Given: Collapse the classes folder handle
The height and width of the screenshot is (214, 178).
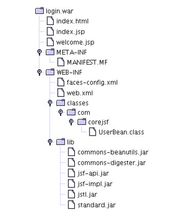Looking at the screenshot, I should coord(50,103).
